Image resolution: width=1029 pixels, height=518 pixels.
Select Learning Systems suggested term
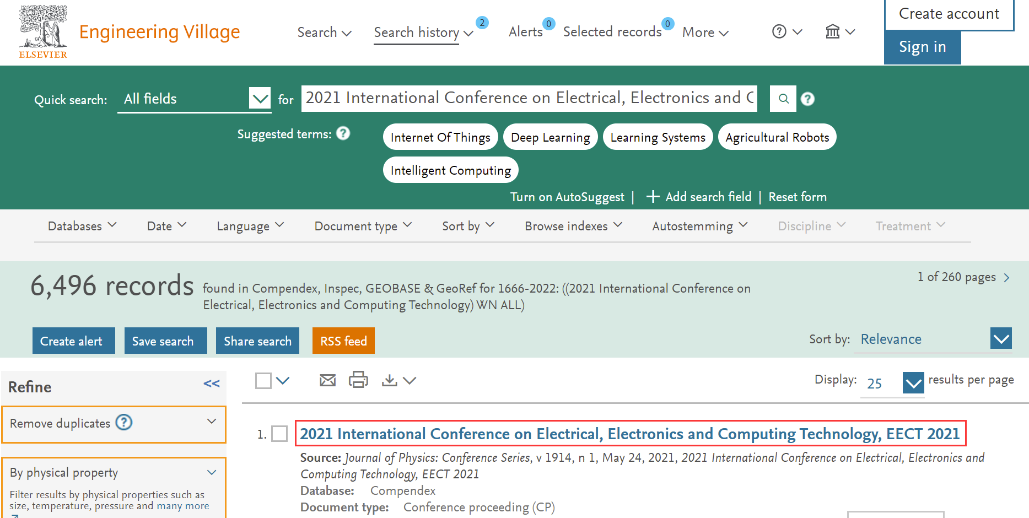(x=658, y=137)
